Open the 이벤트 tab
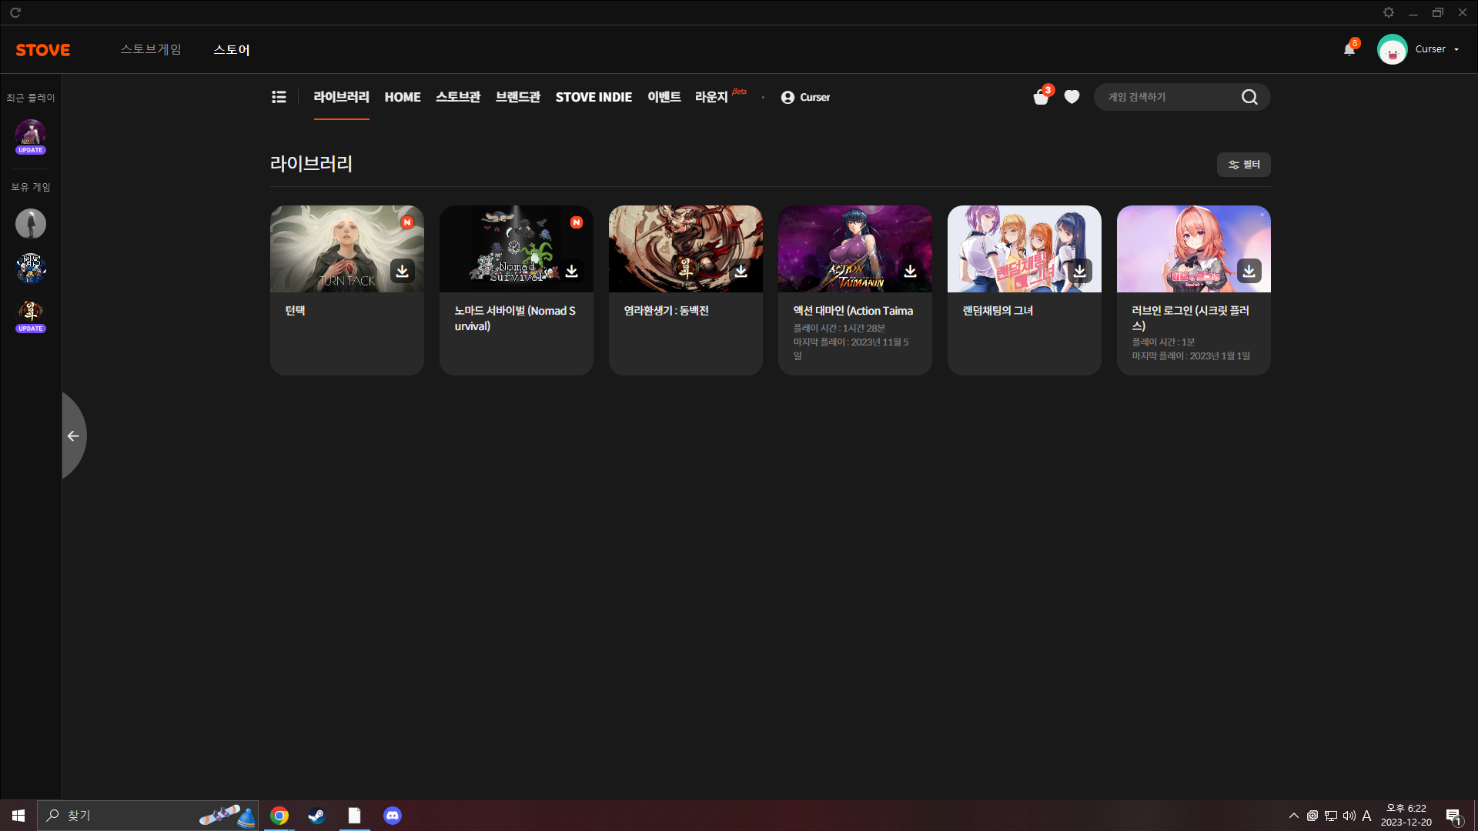Image resolution: width=1478 pixels, height=831 pixels. 664,97
